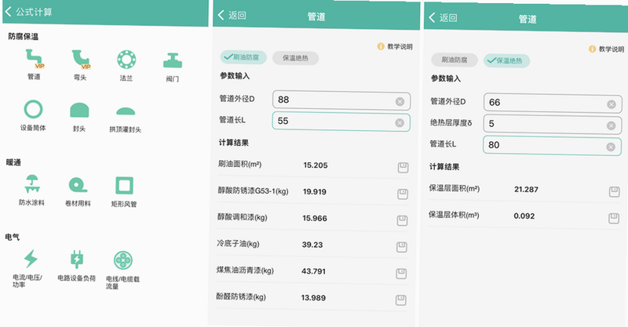
Task: Save the 保温层体积 result 0.092
Action: [x=614, y=218]
